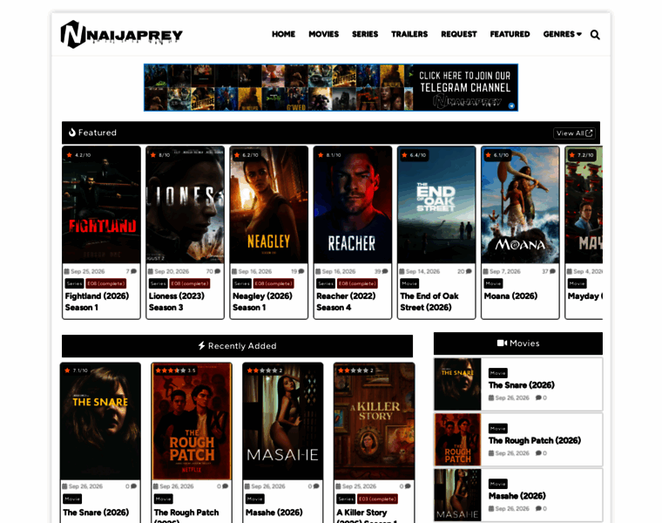Open The End of Oak Street poster

[x=436, y=205]
